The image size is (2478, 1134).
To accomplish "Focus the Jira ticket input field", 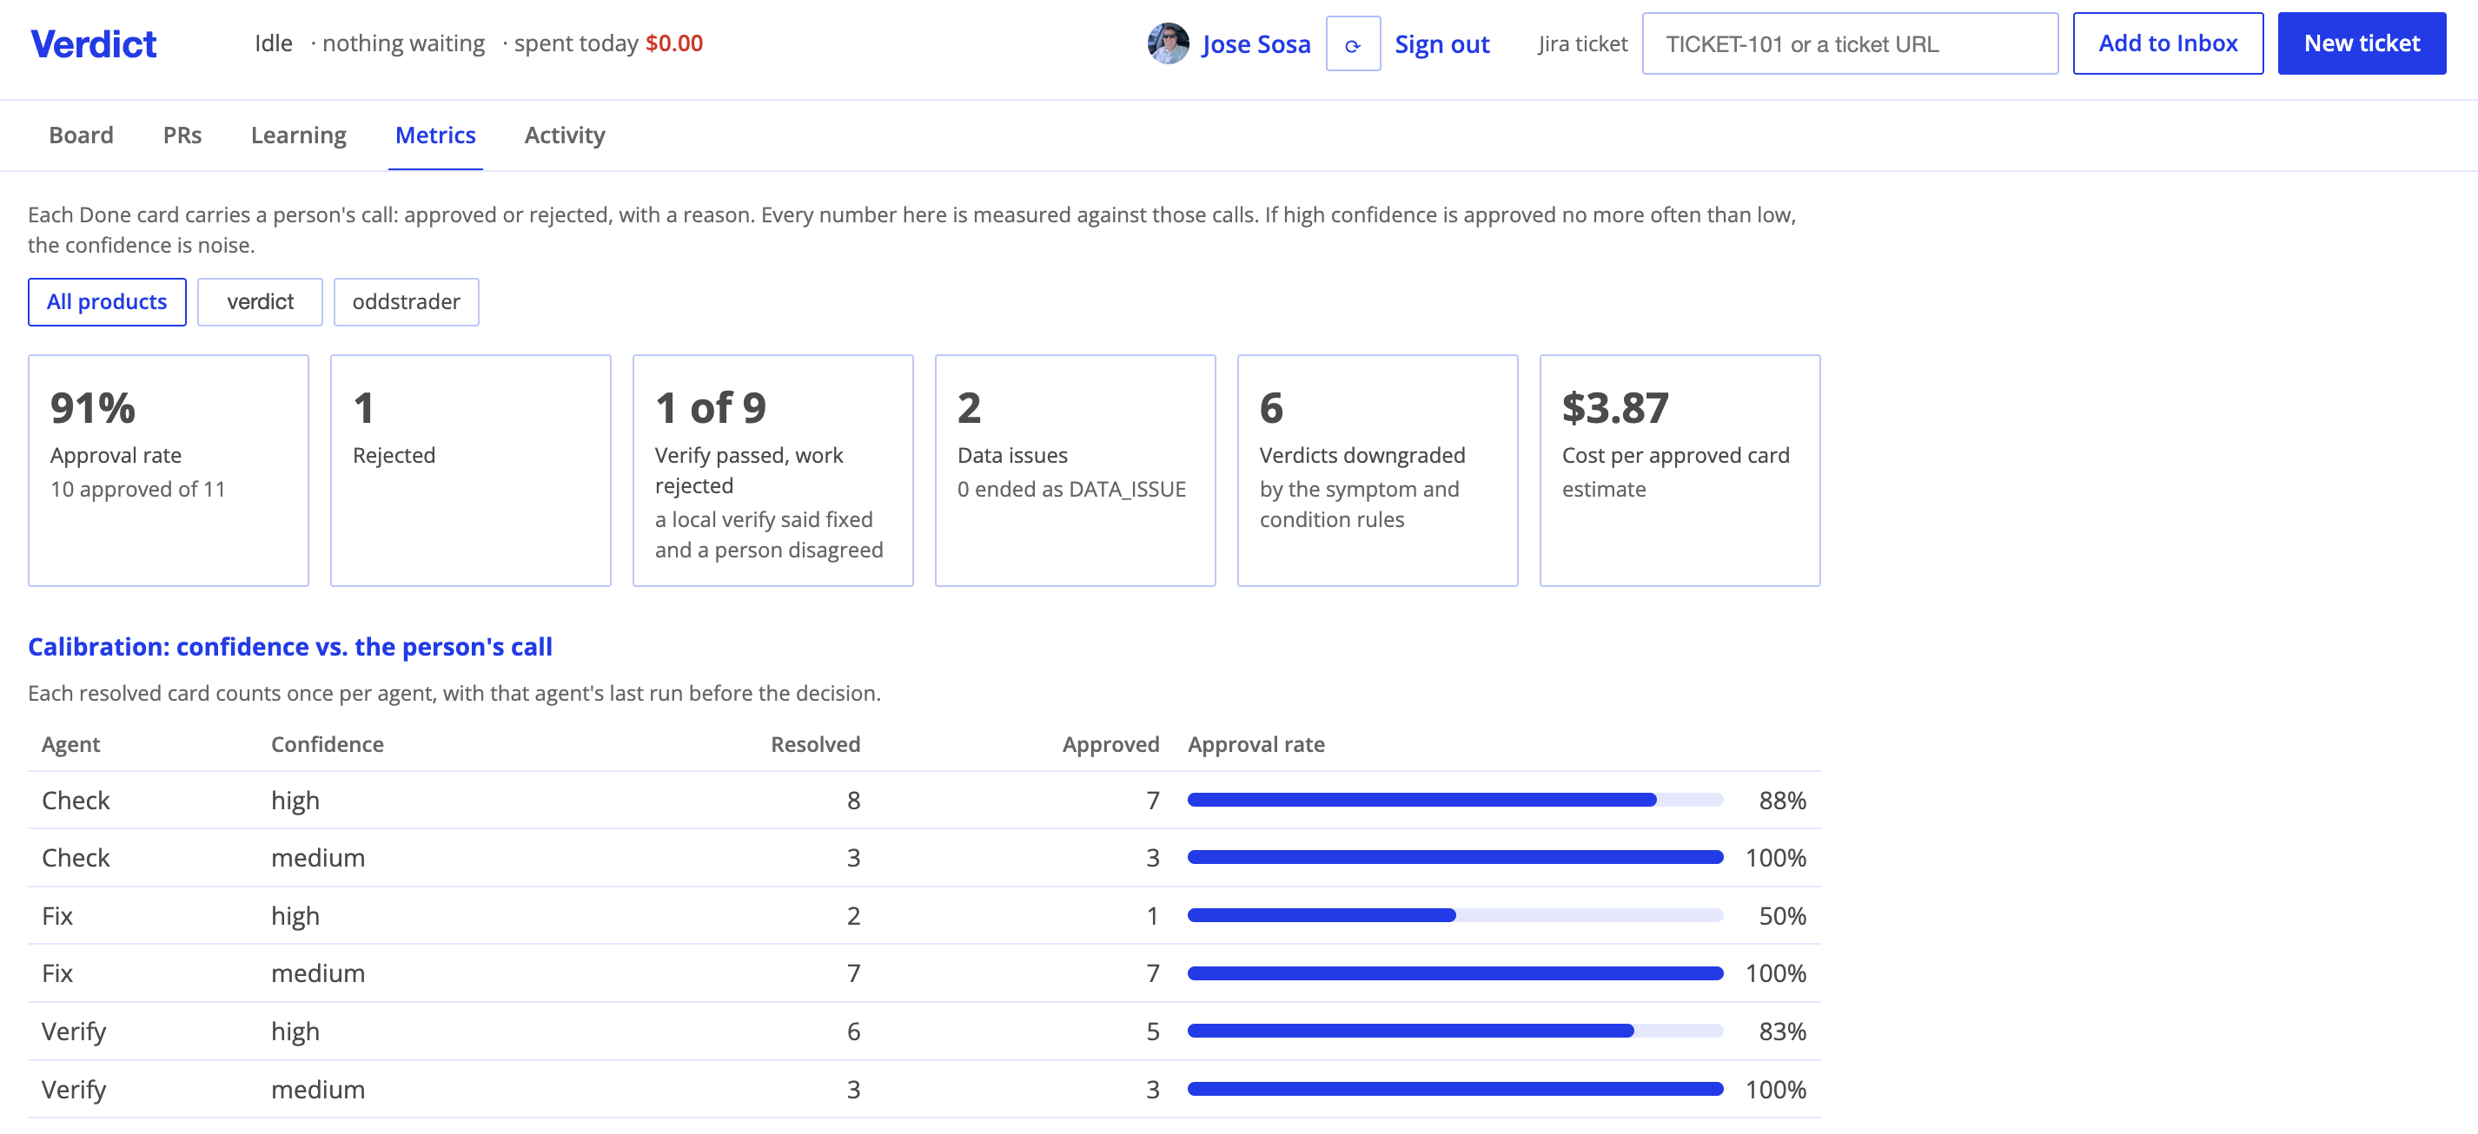I will (1850, 43).
